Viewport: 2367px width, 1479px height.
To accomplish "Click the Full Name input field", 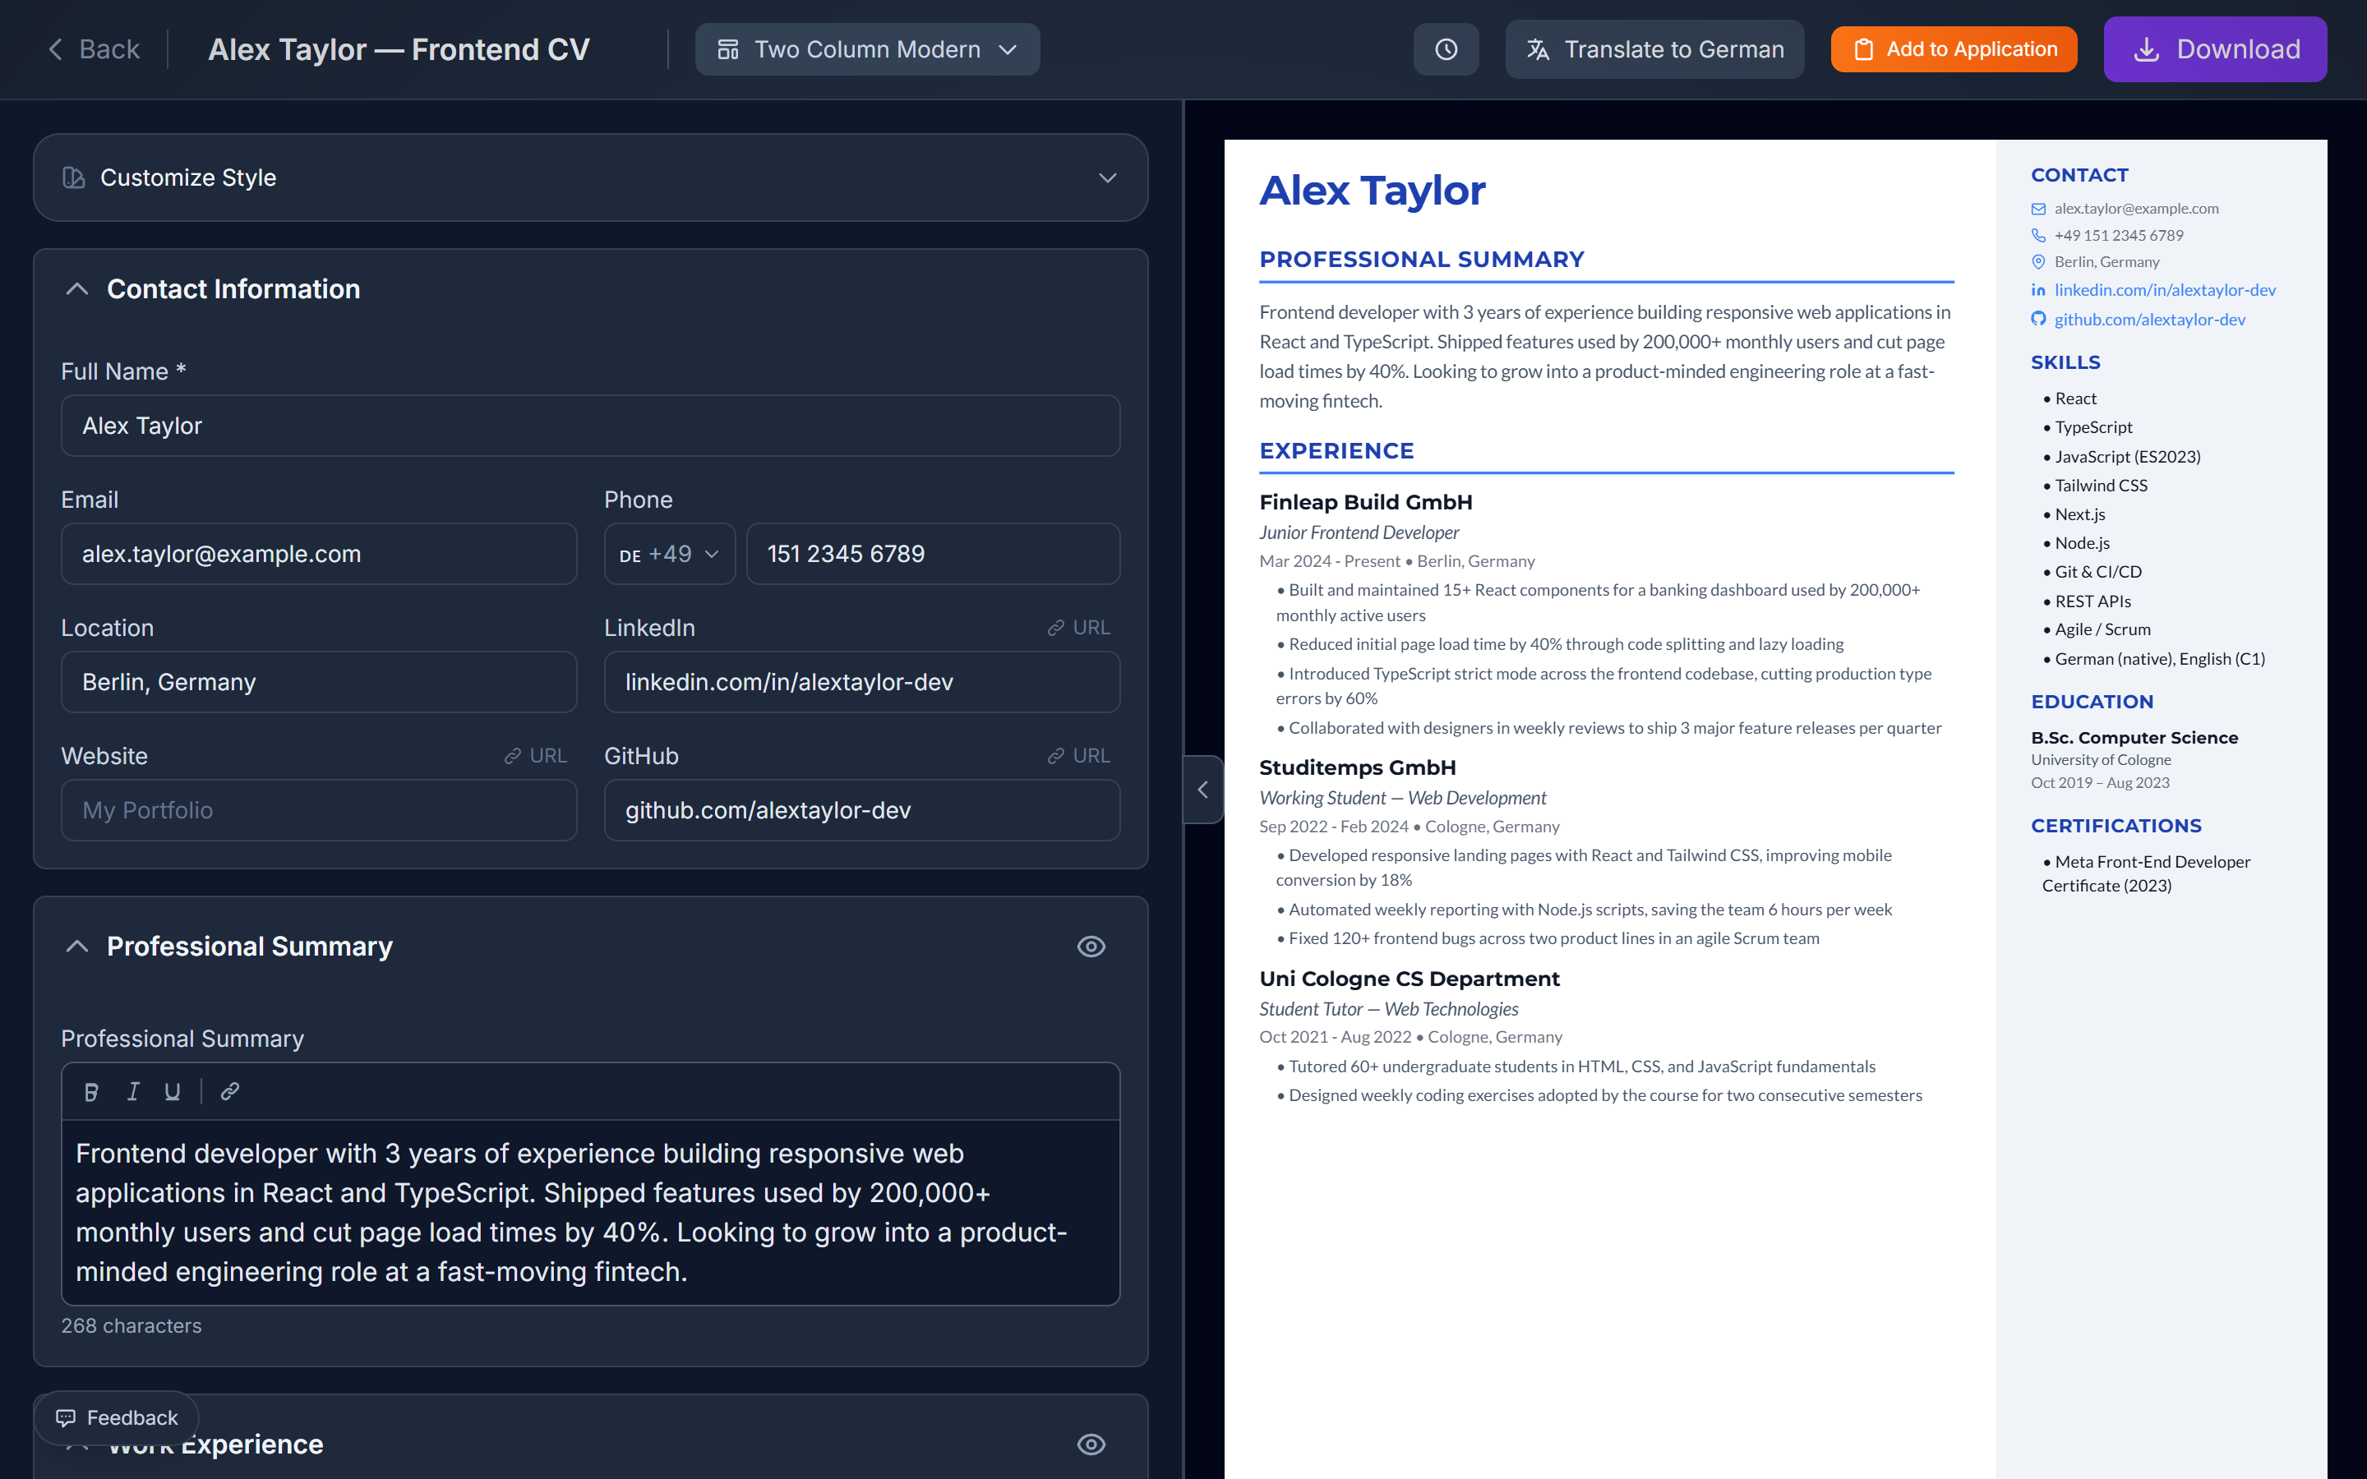I will (590, 426).
